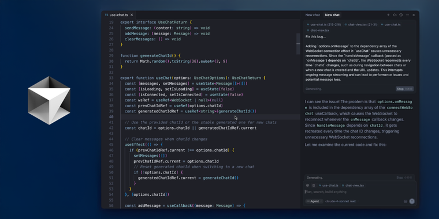Close the chat panel with the X icon
Screen dimensions: 439x219
(x=414, y=15)
